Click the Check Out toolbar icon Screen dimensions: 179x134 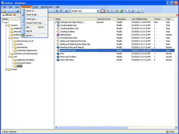click(x=138, y=11)
